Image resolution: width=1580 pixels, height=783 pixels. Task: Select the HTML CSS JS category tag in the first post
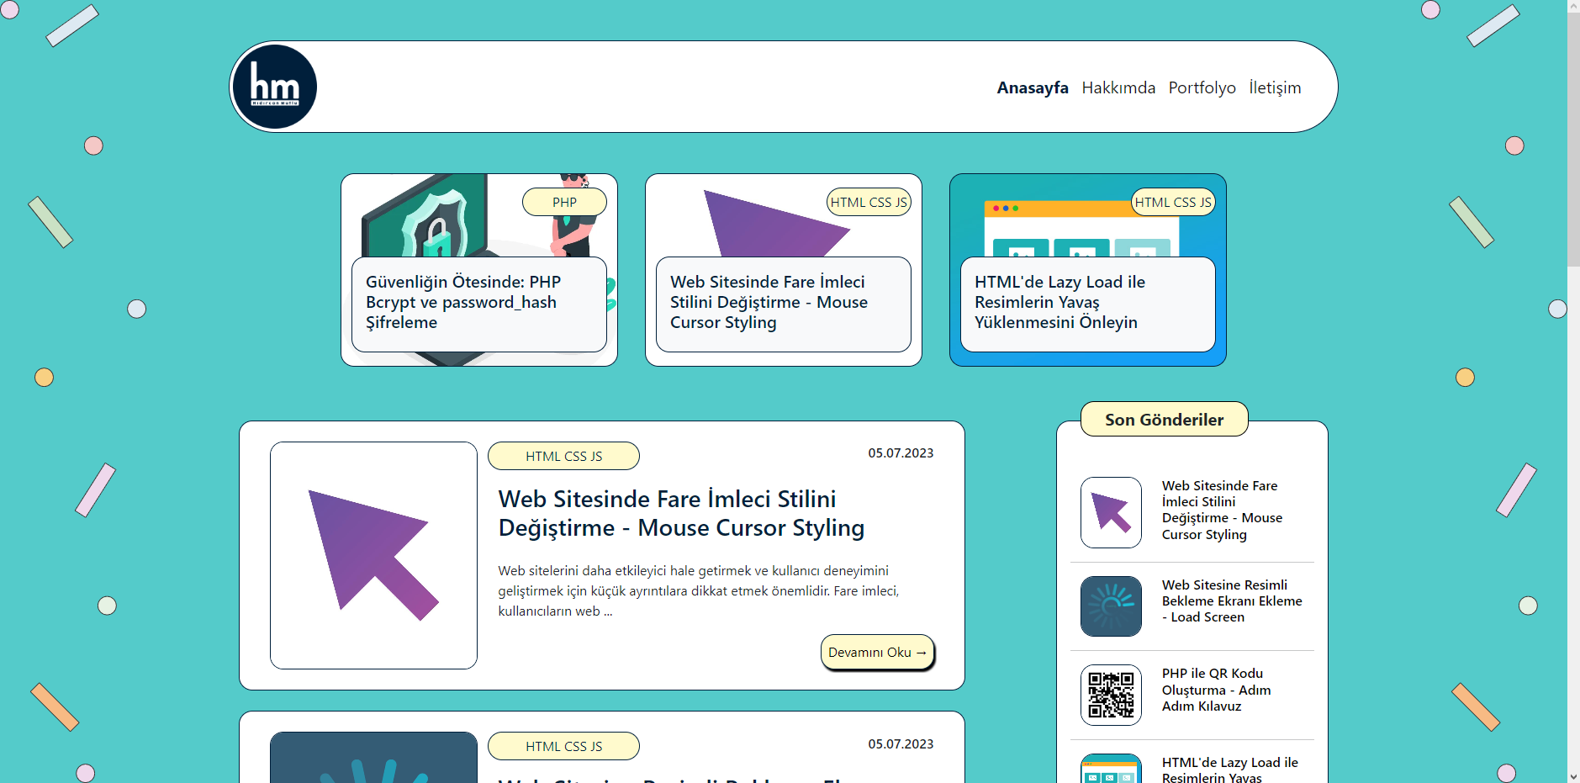pyautogui.click(x=563, y=456)
